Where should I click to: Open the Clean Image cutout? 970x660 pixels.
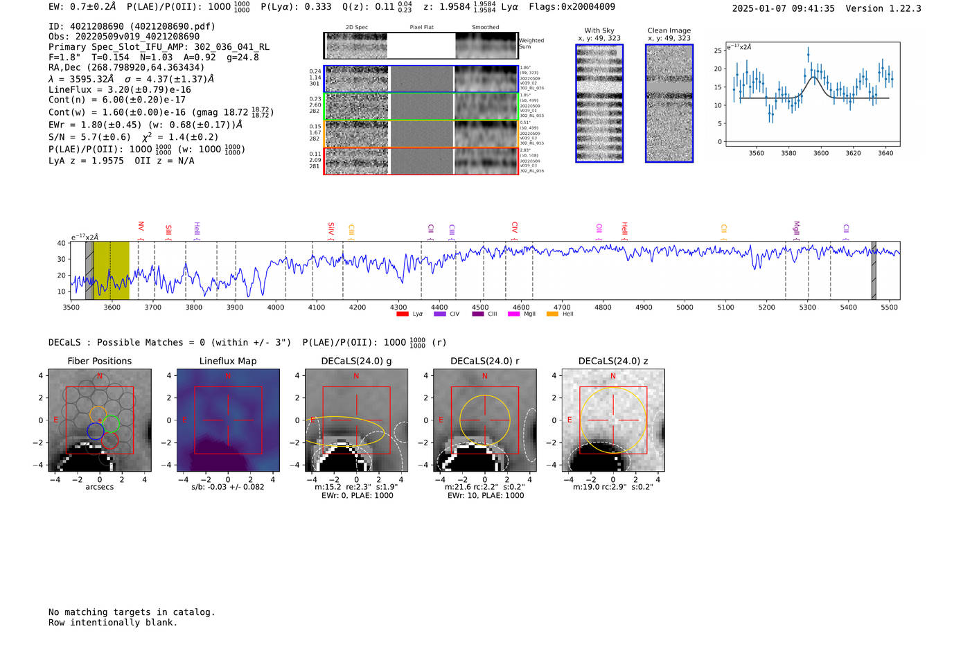(x=669, y=103)
